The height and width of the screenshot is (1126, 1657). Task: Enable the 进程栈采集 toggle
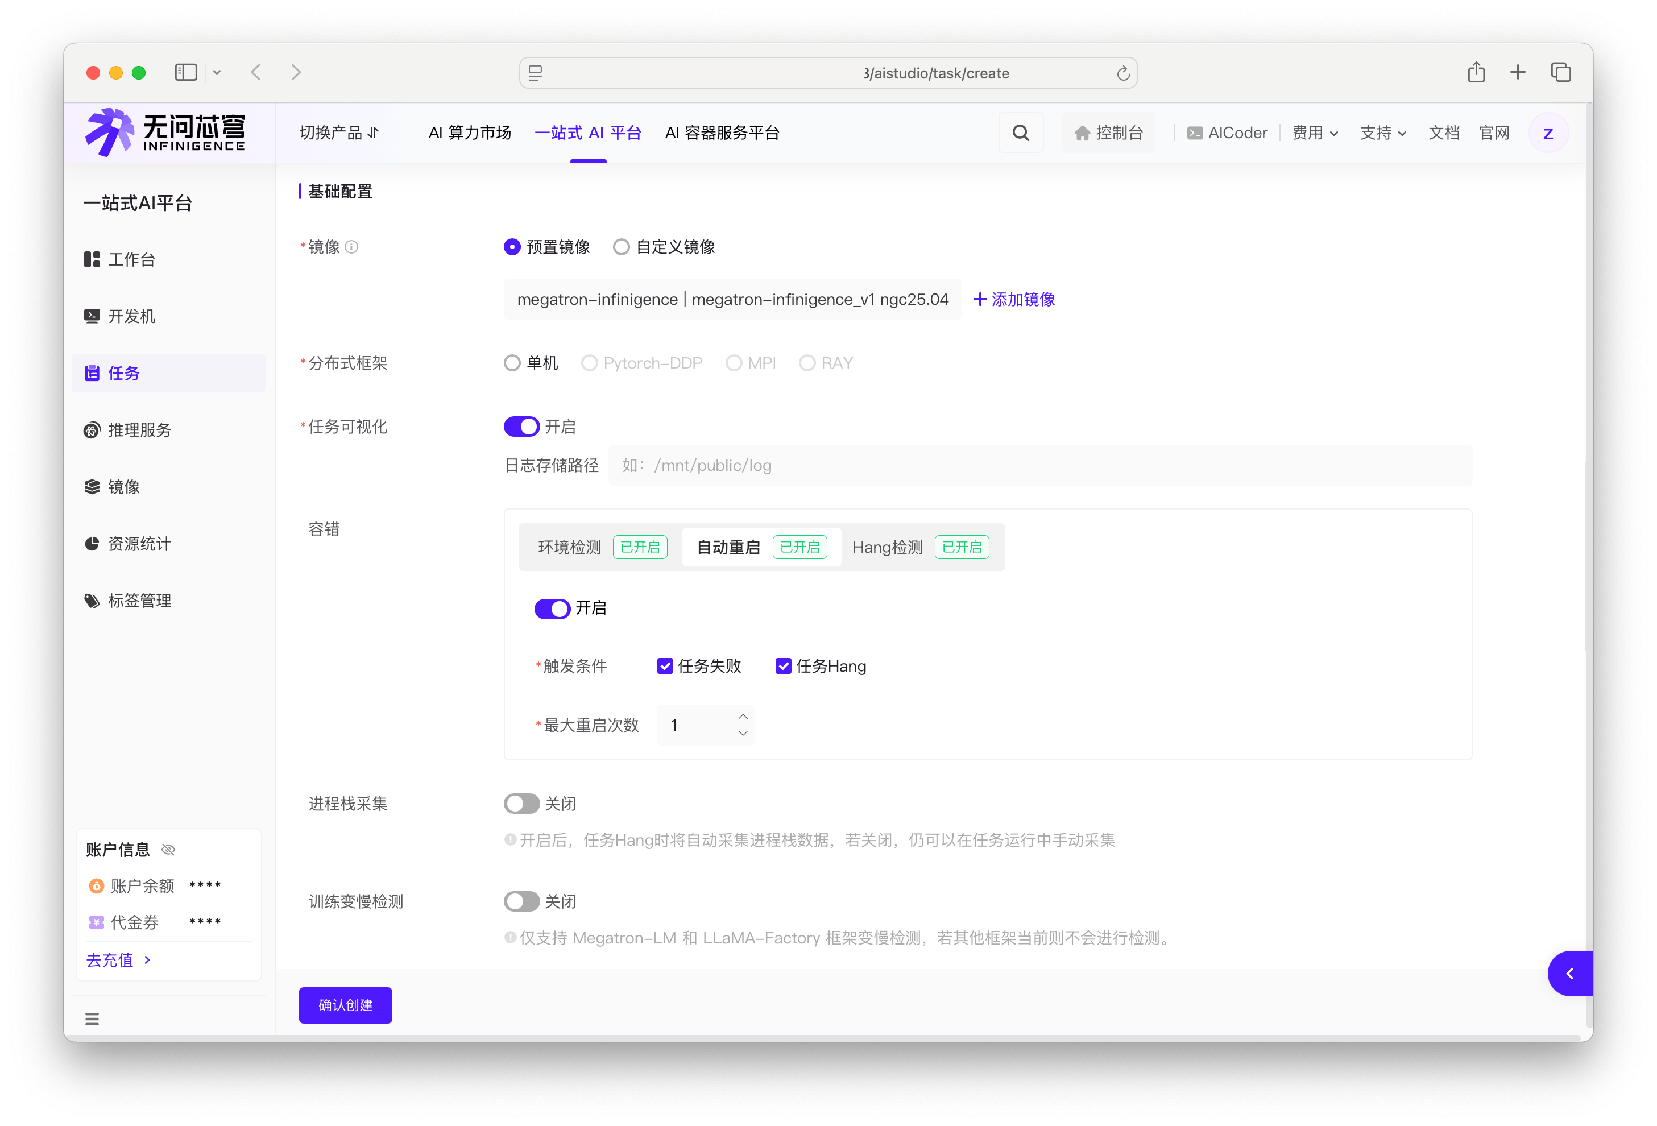[x=521, y=804]
